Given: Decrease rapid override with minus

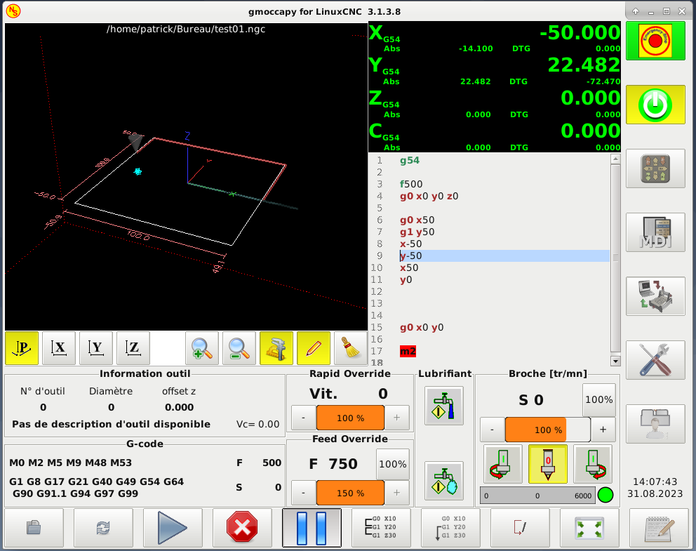Looking at the screenshot, I should pos(304,418).
